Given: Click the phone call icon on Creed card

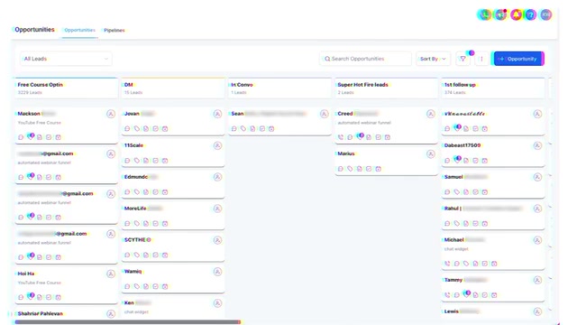Looking at the screenshot, I should 341,137.
